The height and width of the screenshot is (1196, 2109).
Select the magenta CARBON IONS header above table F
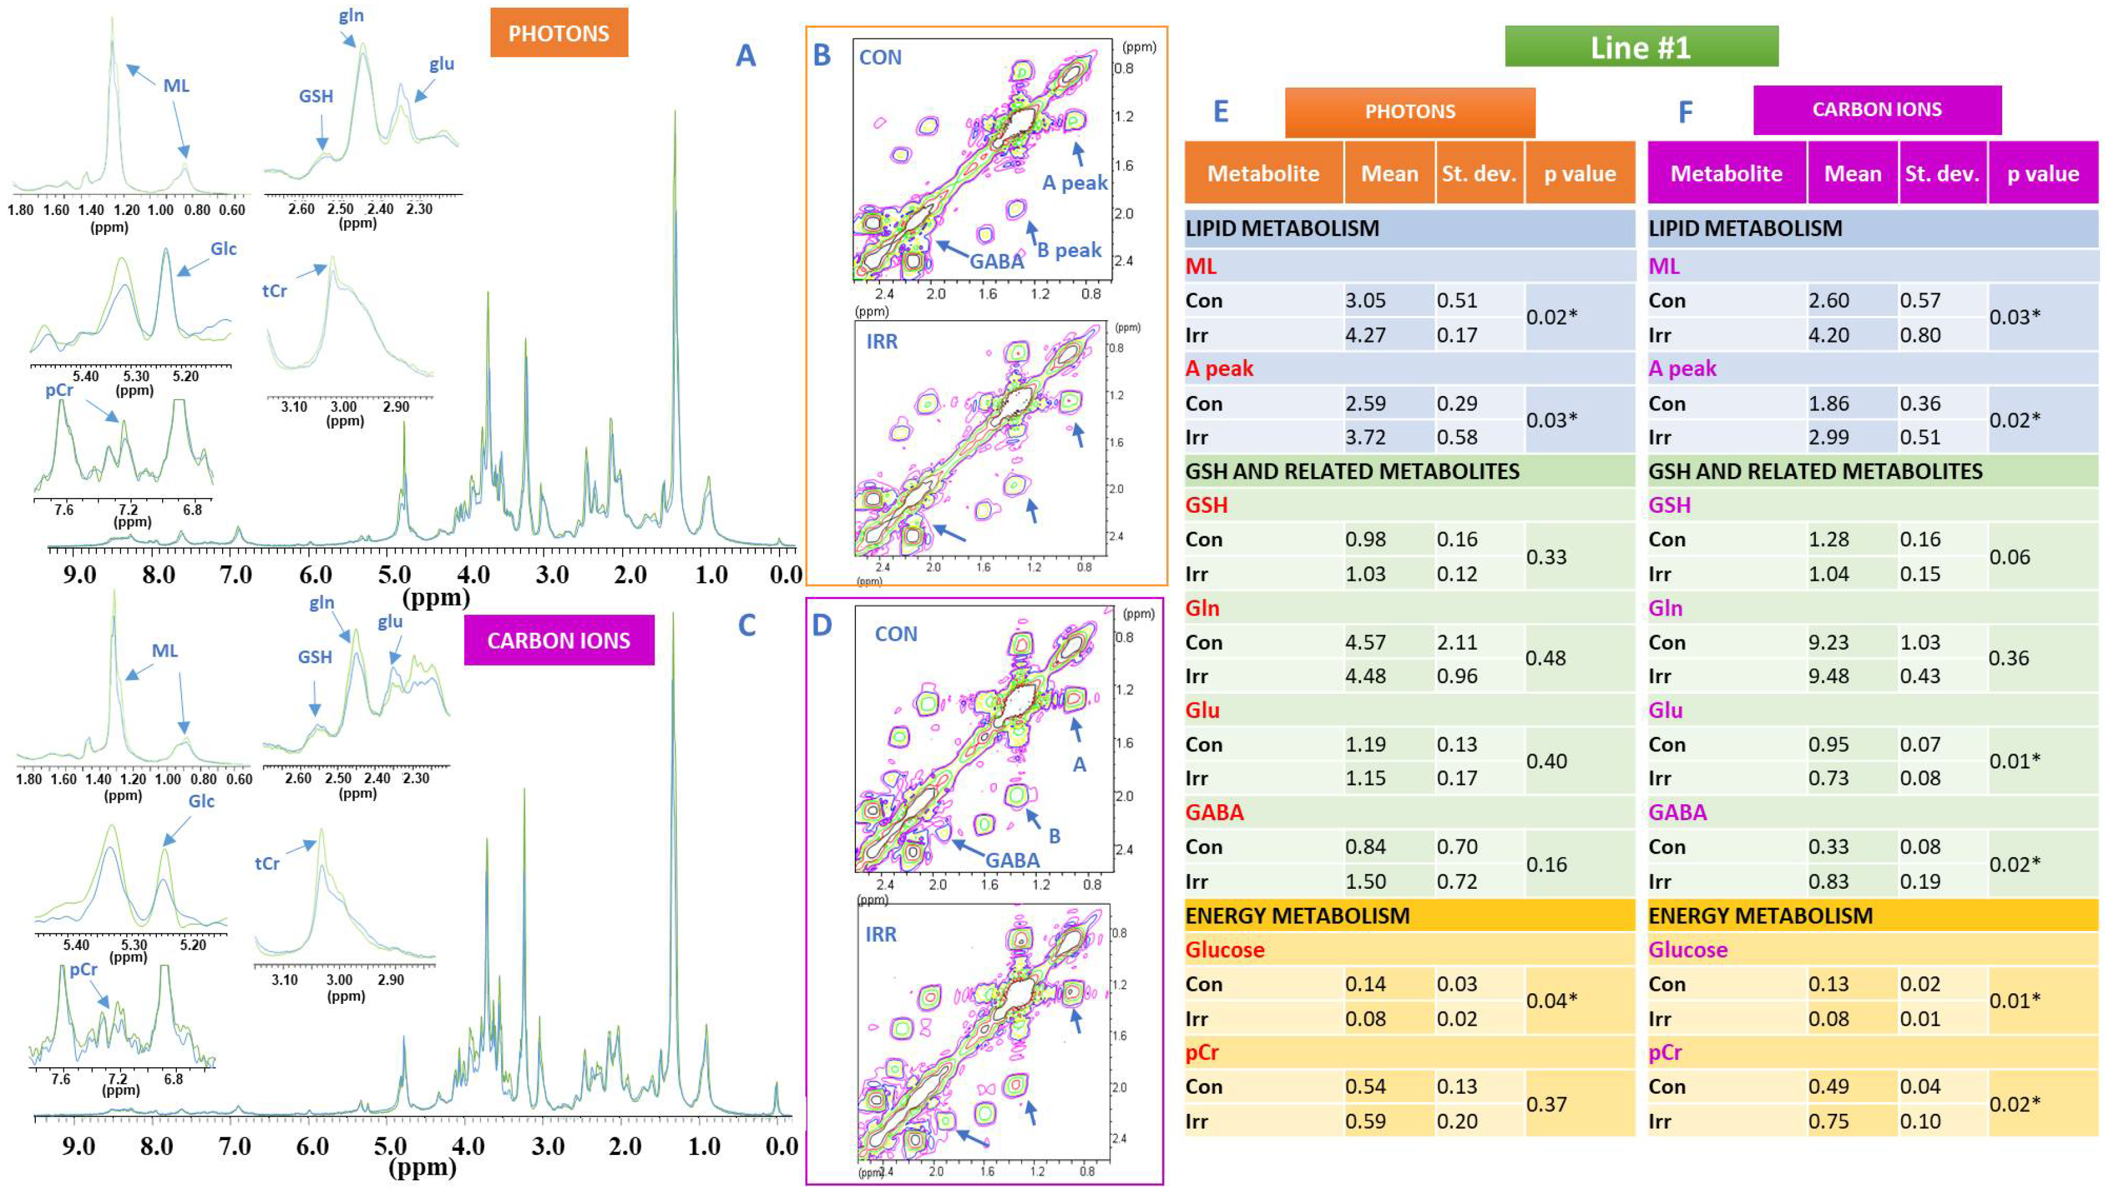[1876, 109]
